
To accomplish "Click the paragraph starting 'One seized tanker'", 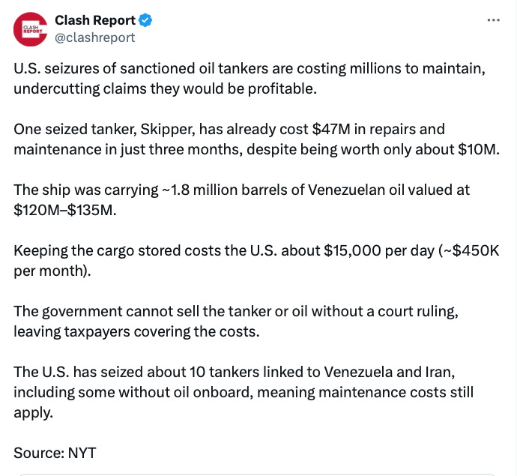I will click(x=256, y=139).
